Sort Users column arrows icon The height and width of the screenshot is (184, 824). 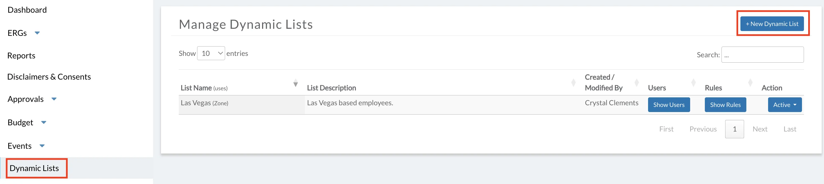(694, 83)
